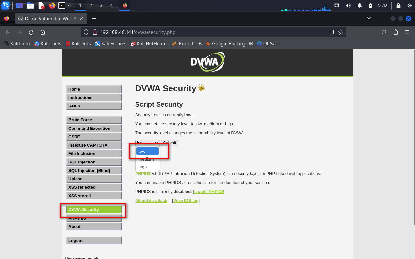Click the volume speaker tray icon

[x=348, y=6]
